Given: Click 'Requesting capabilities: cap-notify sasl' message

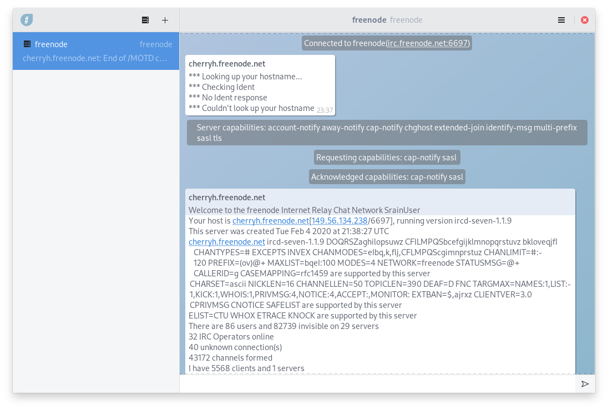Looking at the screenshot, I should pos(387,158).
